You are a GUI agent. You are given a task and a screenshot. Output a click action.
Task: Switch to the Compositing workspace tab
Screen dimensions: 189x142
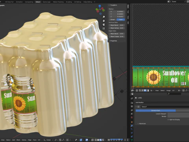pyautogui.click(x=29, y=2)
